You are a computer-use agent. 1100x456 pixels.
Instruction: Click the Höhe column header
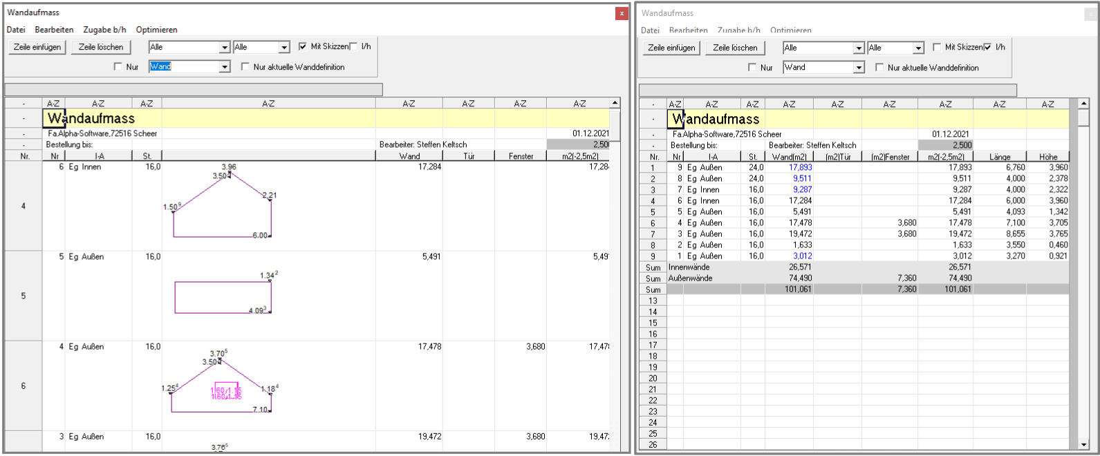tap(1047, 157)
